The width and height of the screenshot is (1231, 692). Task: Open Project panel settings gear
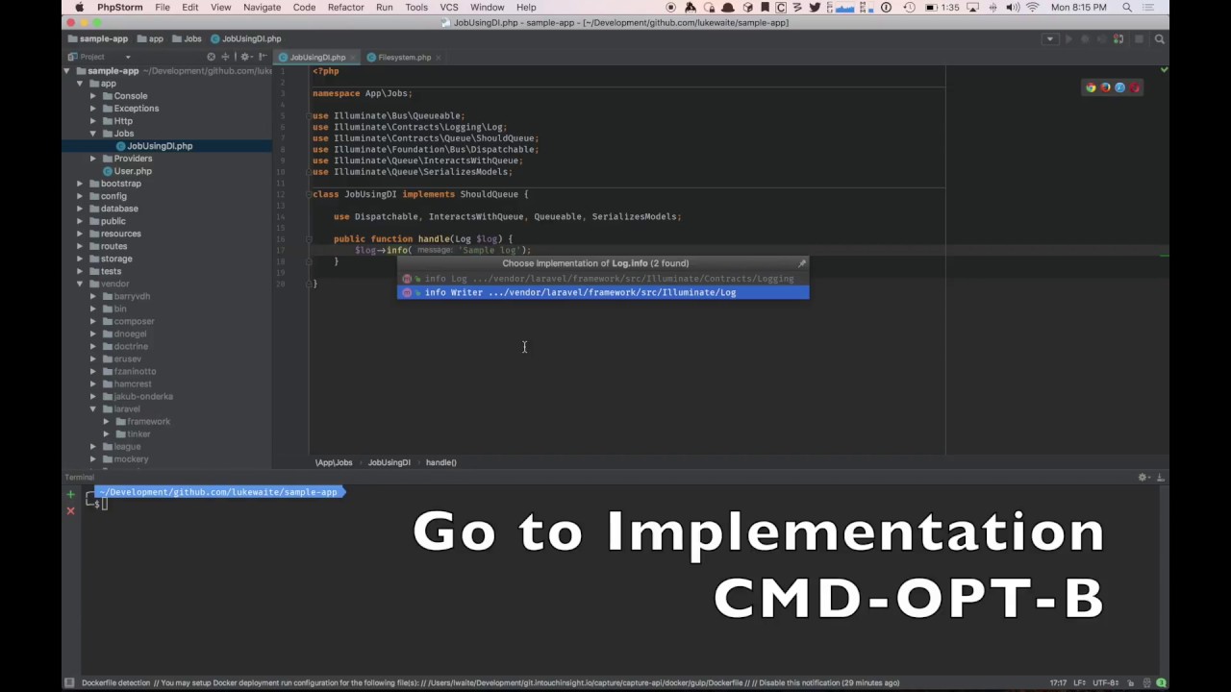click(245, 57)
